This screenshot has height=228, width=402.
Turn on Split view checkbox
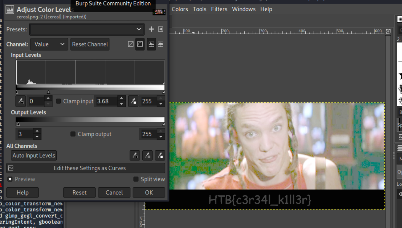coord(136,179)
